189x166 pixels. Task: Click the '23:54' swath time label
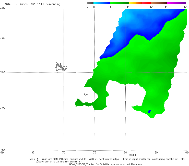133,155
